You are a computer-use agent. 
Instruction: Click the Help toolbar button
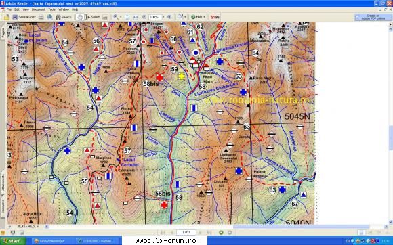coord(196,17)
